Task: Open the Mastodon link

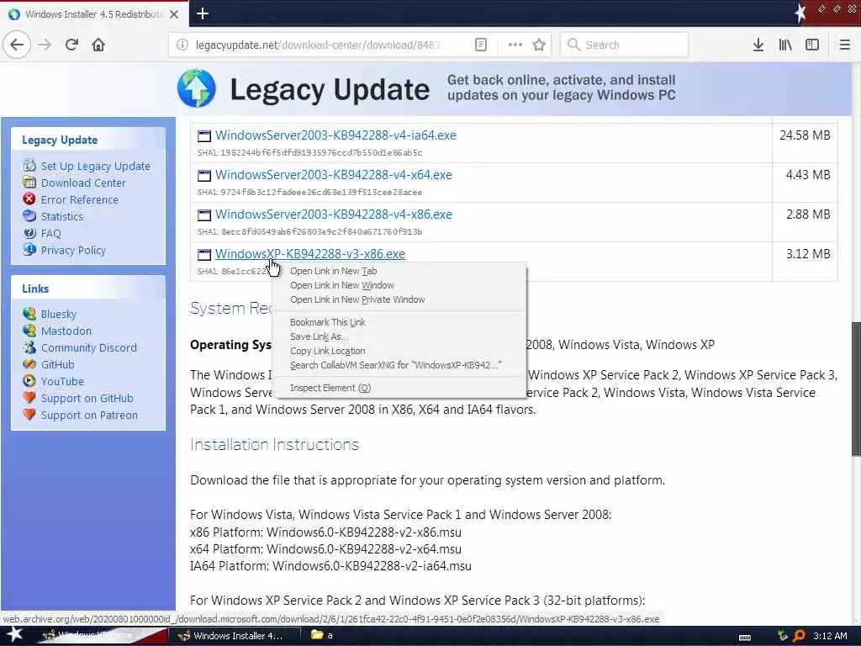Action: click(66, 331)
